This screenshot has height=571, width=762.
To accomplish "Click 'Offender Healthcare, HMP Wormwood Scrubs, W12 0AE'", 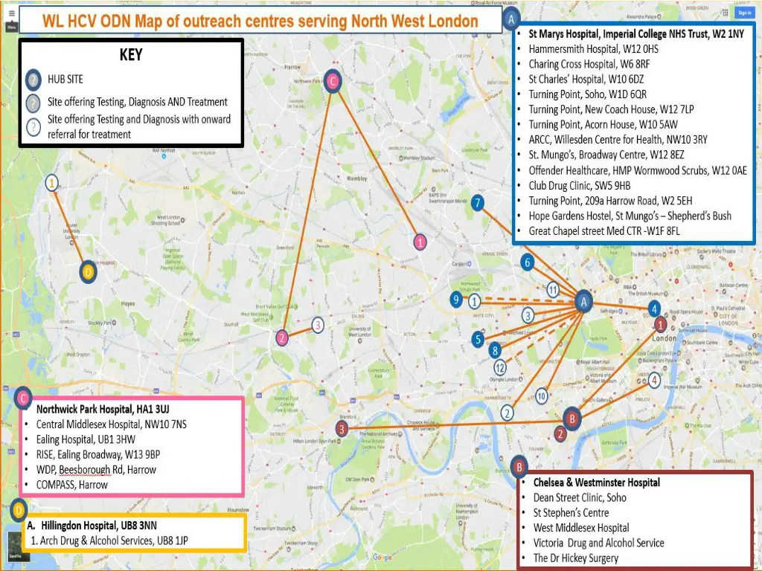I will pos(638,170).
